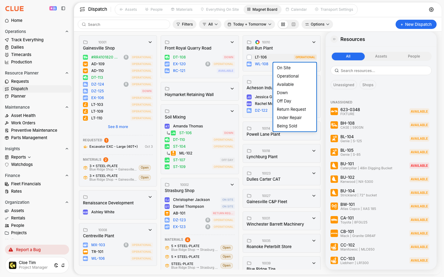The image size is (444, 277).
Task: Create a New Dispatch
Action: click(x=416, y=24)
